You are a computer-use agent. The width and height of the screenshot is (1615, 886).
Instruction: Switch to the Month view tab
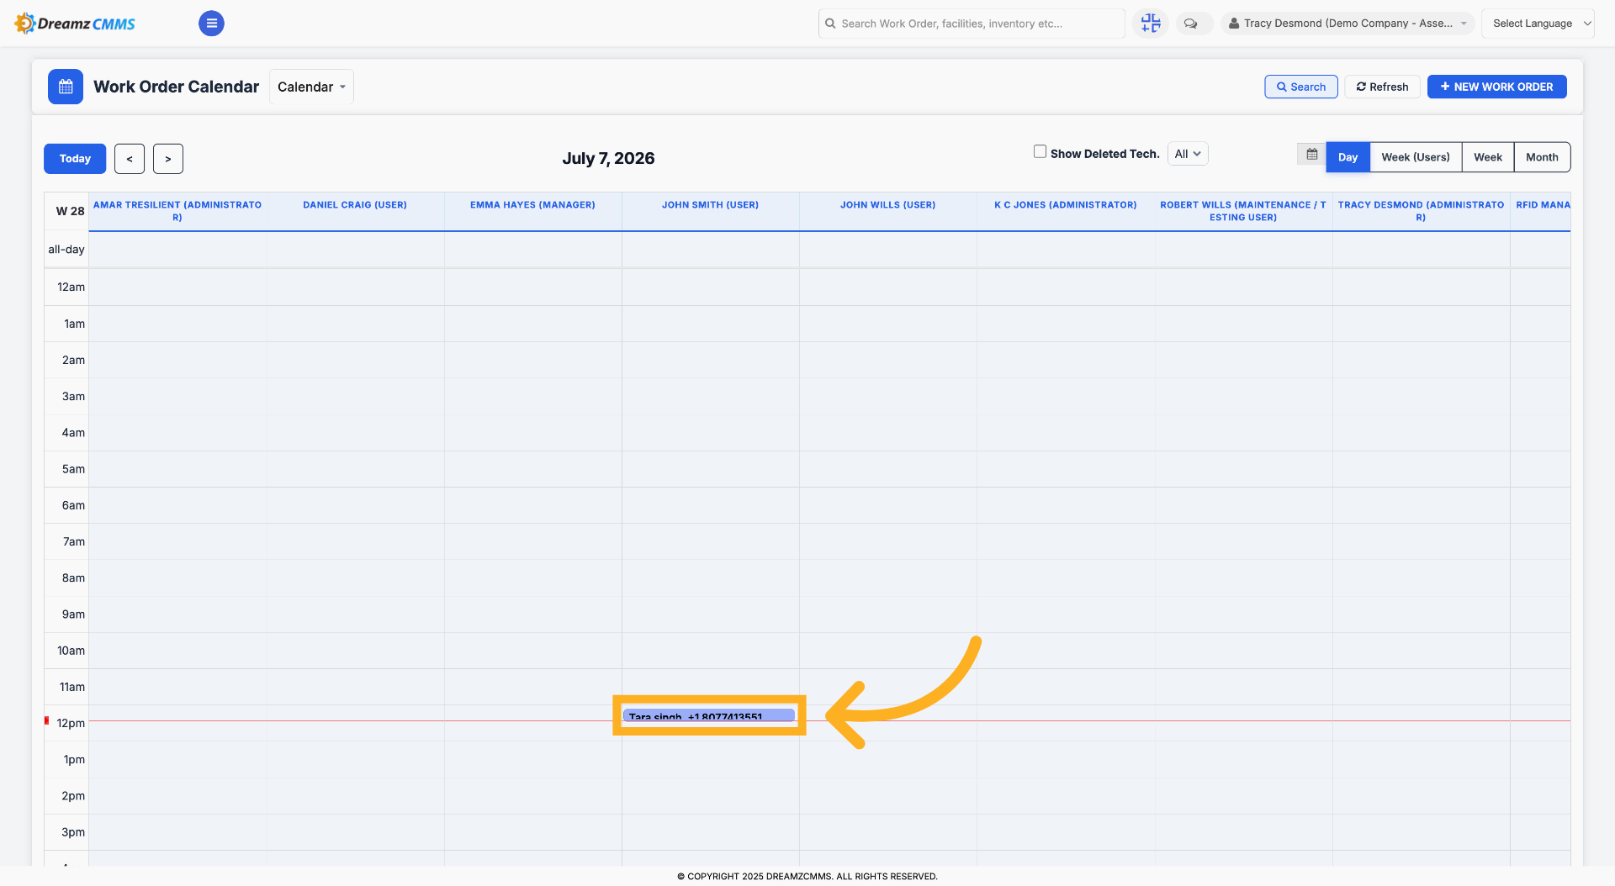(x=1542, y=157)
